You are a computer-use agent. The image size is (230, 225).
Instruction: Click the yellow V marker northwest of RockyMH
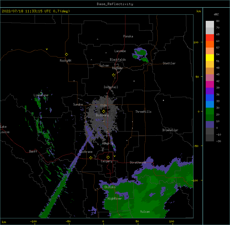point(47,49)
